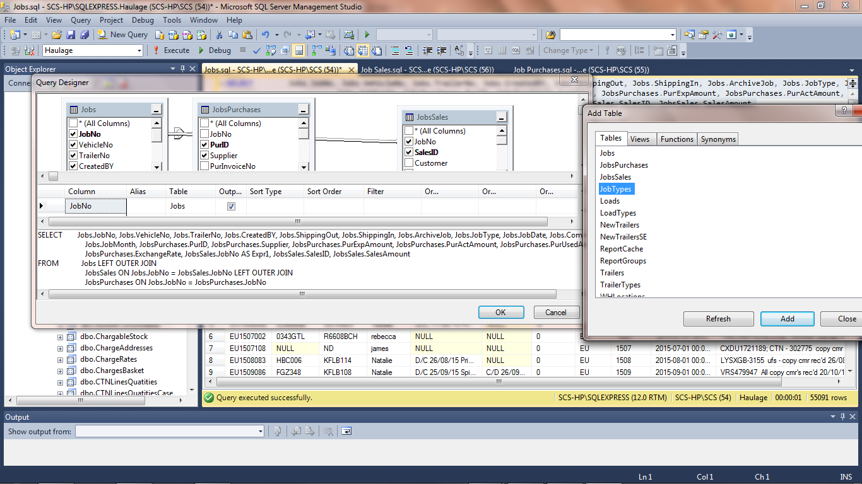Uncheck Supplier in the JobsPurchases table
This screenshot has height=484, width=862.
coord(204,156)
